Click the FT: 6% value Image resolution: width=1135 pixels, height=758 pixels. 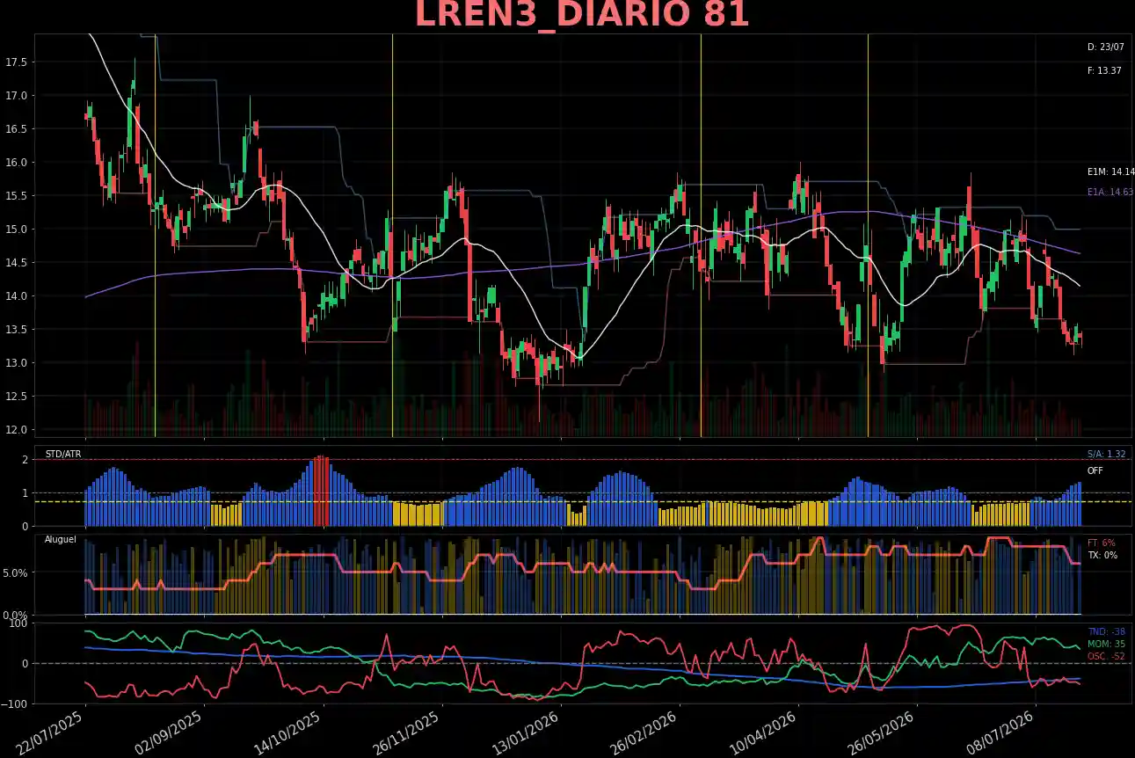1102,543
